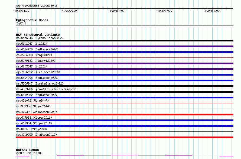Click the thin red line under esv2734888
Image resolution: width=241 pixels, height=159 pixels.
125,58
